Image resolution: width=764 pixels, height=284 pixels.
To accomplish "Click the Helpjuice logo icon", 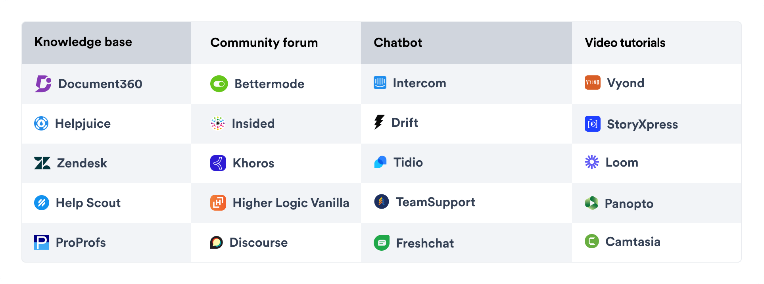I will point(41,123).
